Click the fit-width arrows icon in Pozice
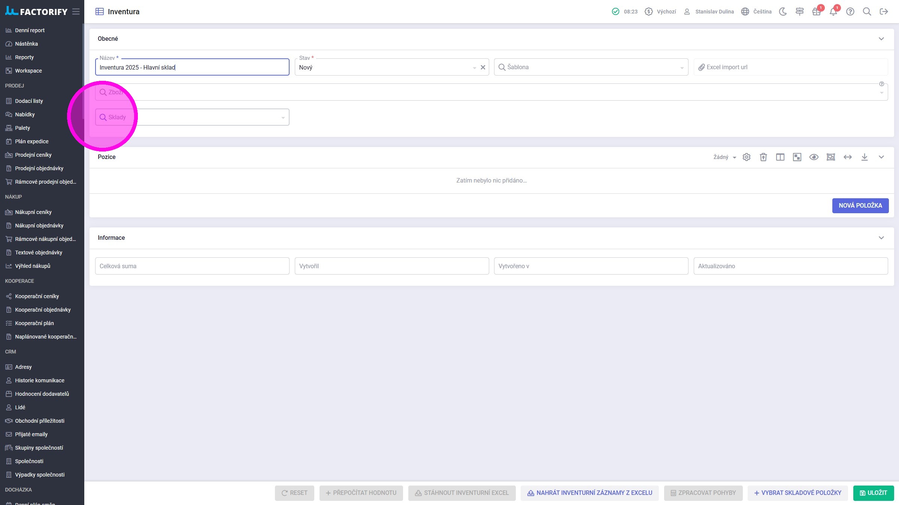Image resolution: width=899 pixels, height=505 pixels. pos(847,157)
